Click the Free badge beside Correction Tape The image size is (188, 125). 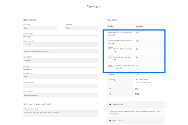coord(110,65)
